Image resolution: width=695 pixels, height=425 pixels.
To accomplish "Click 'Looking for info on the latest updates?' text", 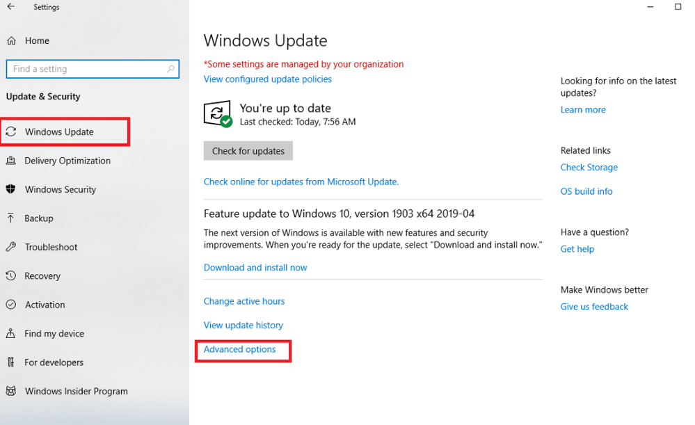I will pyautogui.click(x=618, y=87).
